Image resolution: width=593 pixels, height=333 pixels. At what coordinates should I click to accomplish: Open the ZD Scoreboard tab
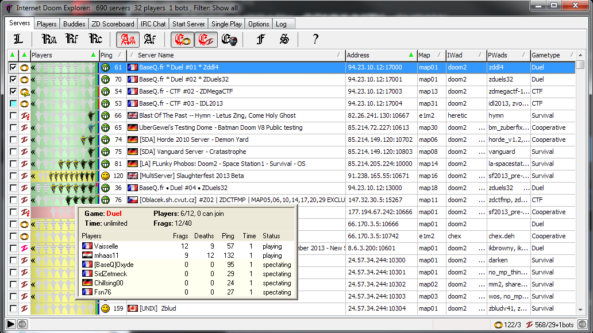(x=113, y=24)
